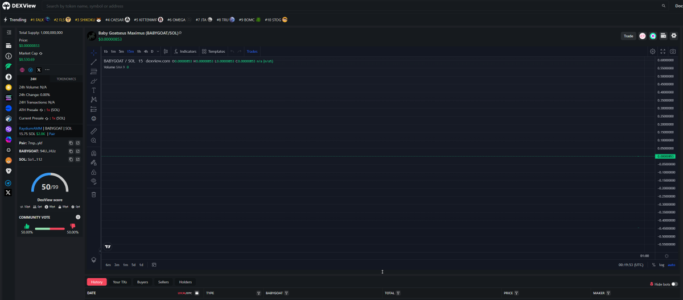Switch to the History tab

coord(97,282)
